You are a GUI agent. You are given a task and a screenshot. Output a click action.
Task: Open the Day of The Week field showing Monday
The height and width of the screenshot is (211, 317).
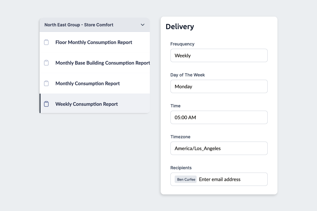(x=219, y=86)
